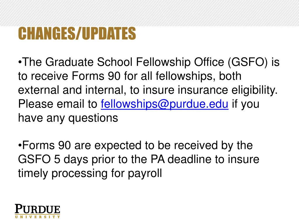299x224 pixels.
Task: Click 'Please email to' before the link
Action: (58, 104)
